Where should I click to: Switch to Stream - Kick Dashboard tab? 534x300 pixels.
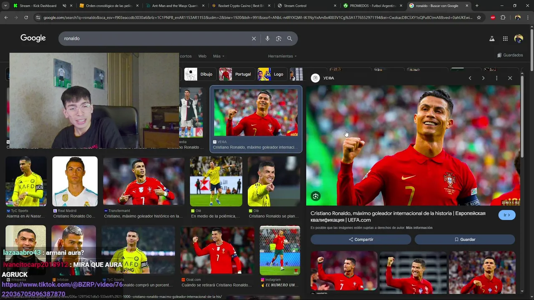click(x=38, y=6)
